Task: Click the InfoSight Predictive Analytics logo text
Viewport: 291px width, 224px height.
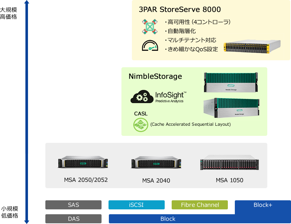Action: (171, 97)
